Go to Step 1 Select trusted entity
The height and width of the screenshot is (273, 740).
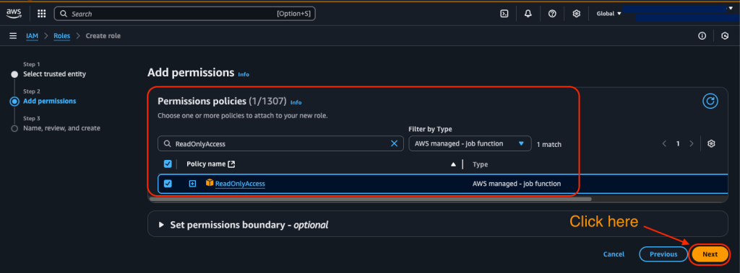pyautogui.click(x=55, y=74)
